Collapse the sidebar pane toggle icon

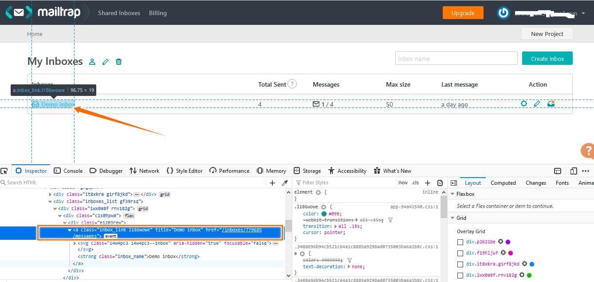coord(453,183)
